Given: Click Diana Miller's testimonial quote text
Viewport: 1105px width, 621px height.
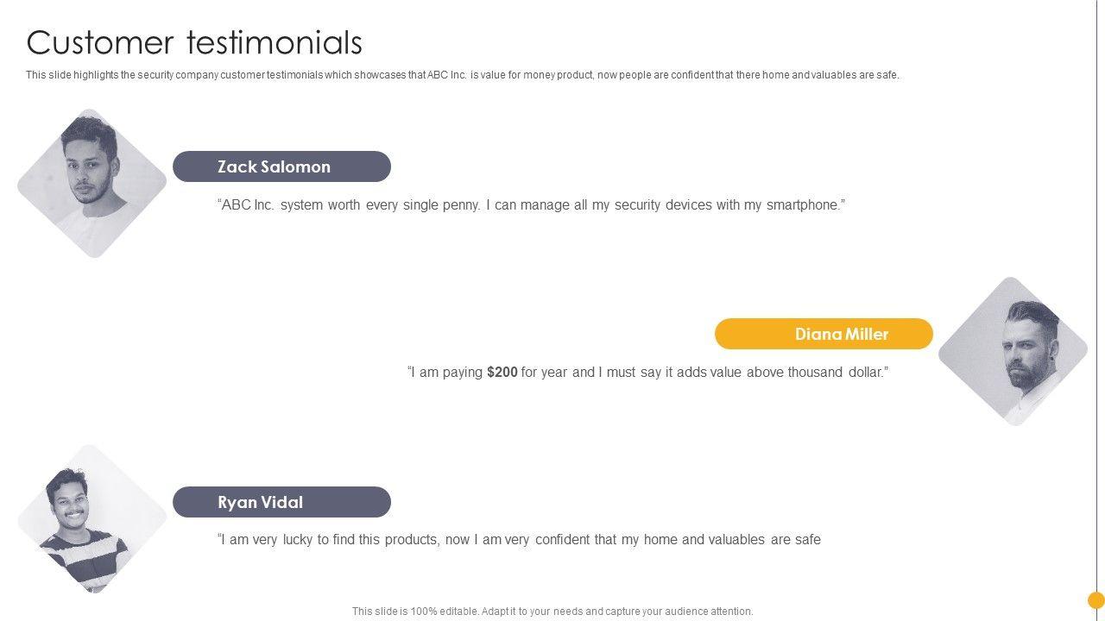Looking at the screenshot, I should [647, 373].
